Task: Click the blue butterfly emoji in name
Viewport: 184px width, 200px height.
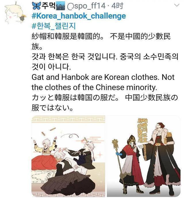Action: pos(37,6)
